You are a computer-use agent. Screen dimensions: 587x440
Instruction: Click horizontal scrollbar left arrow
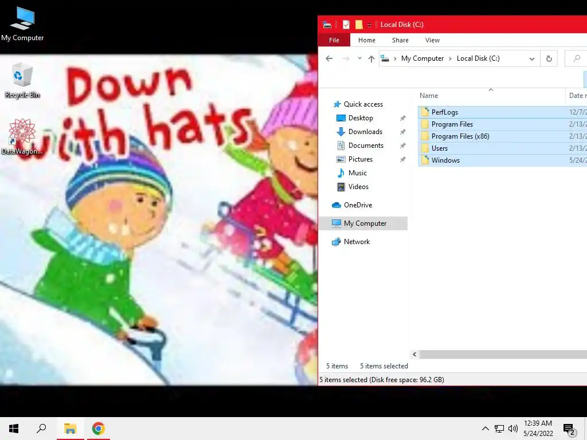(x=414, y=354)
